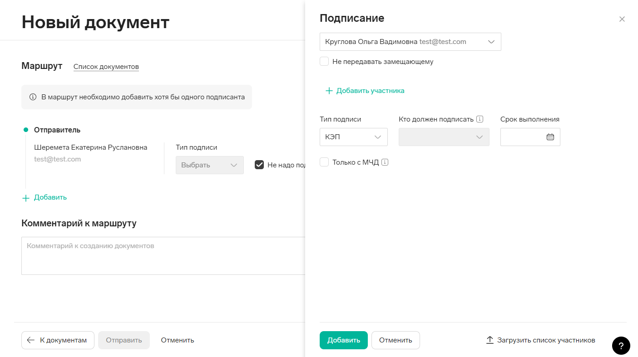Open the help question mark button
This screenshot has width=638, height=357.
[621, 346]
